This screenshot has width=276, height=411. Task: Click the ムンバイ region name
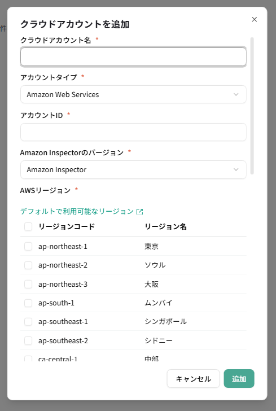point(159,303)
